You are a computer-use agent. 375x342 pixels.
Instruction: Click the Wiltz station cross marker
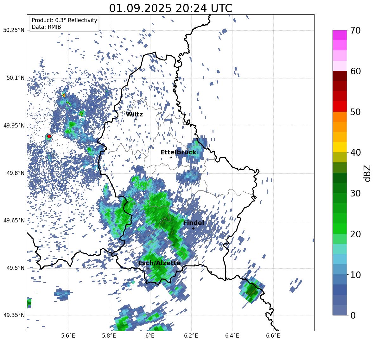point(136,119)
